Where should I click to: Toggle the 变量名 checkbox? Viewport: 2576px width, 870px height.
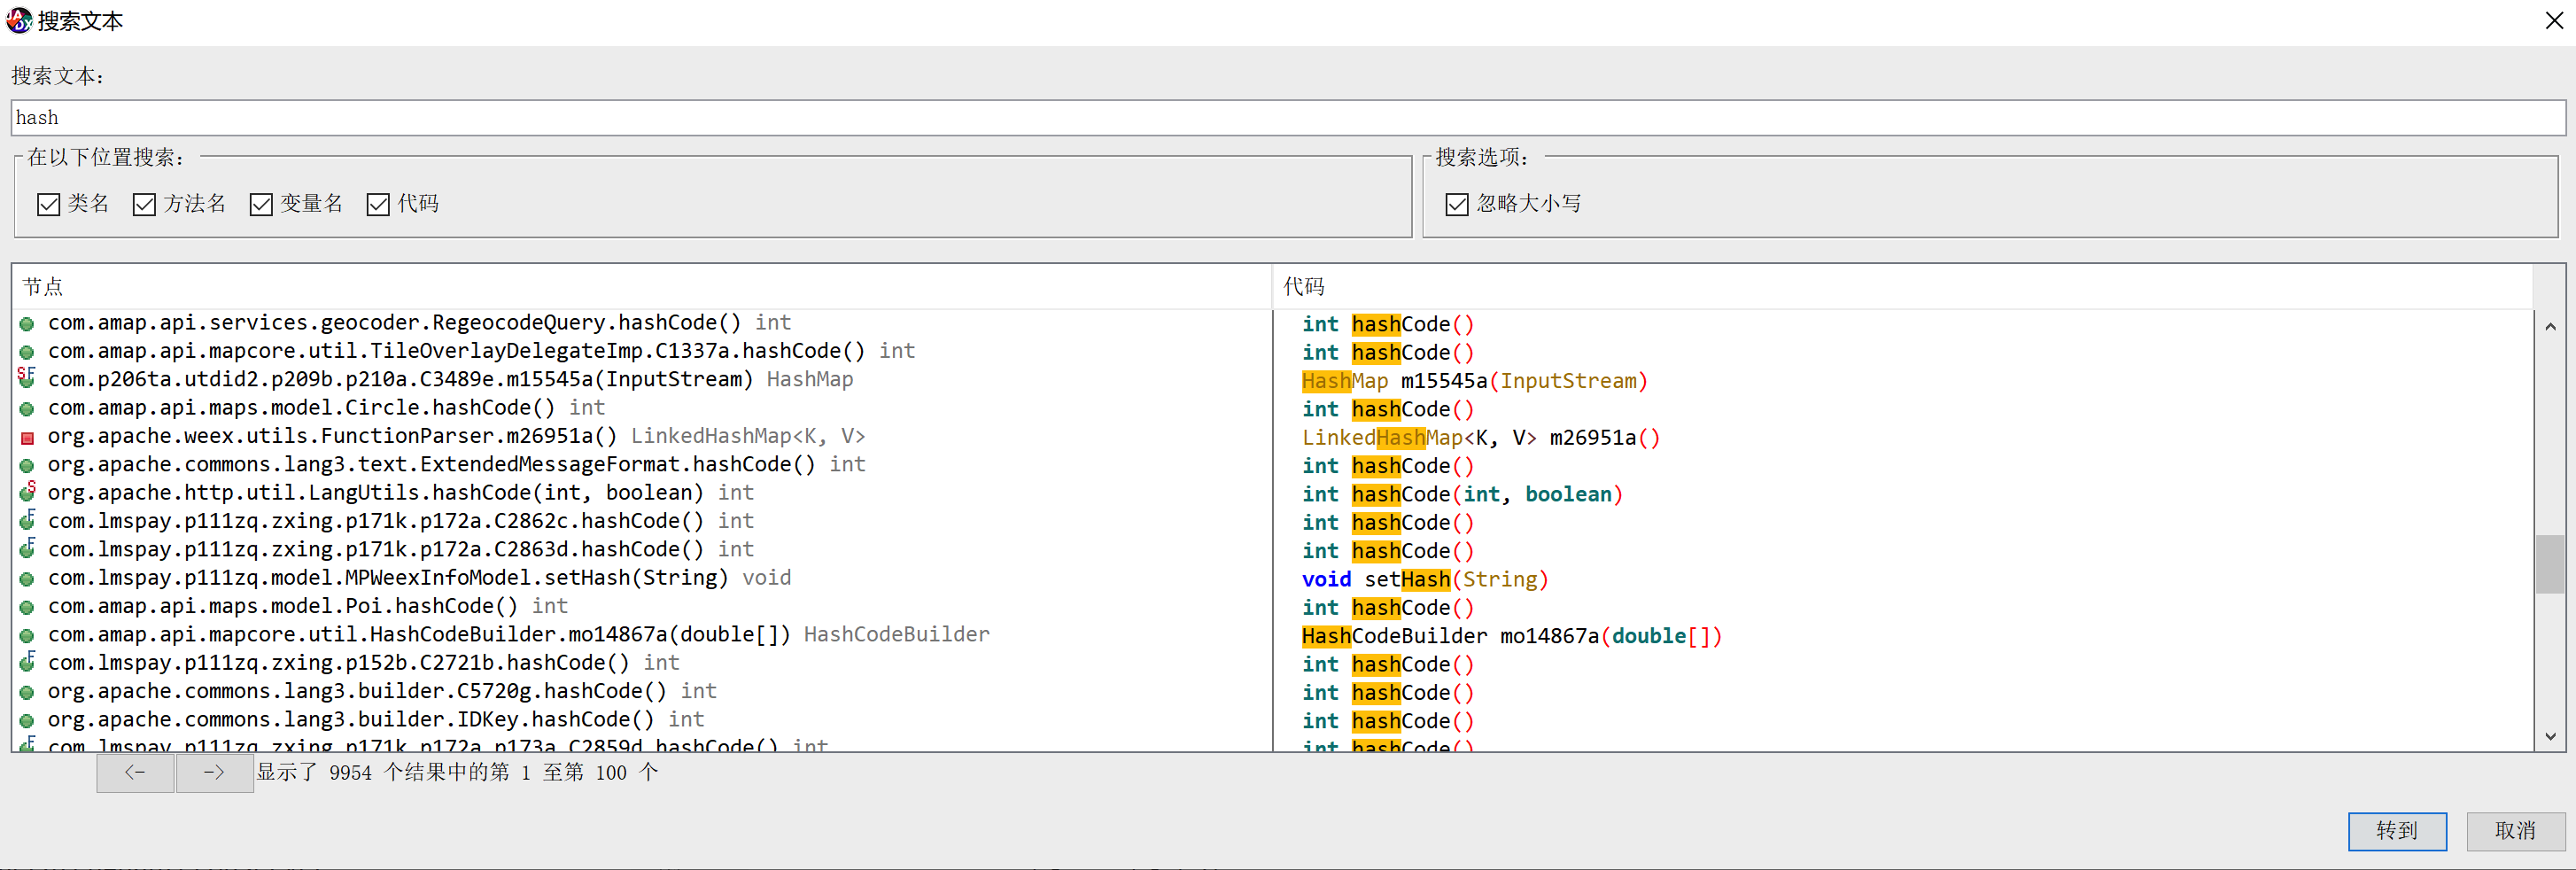pos(261,203)
